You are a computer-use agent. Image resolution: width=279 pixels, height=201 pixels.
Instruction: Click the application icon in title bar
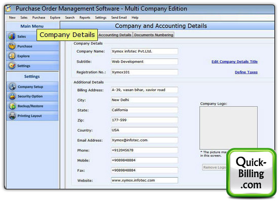pyautogui.click(x=8, y=8)
